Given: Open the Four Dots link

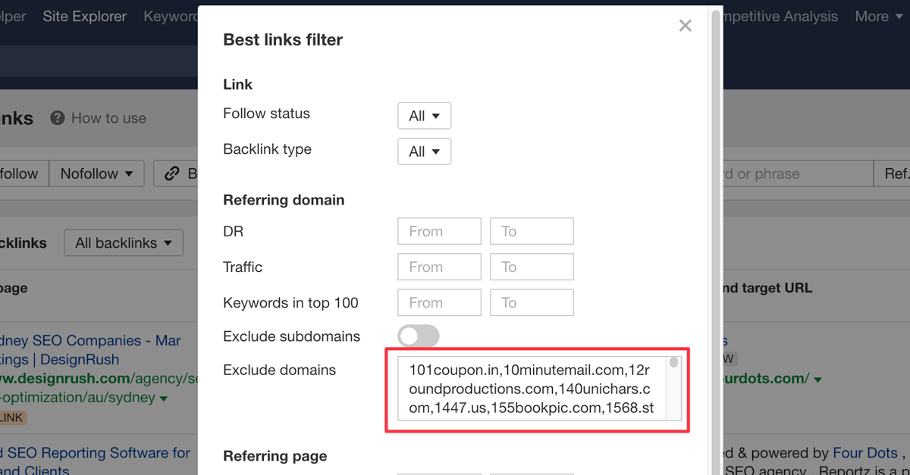Looking at the screenshot, I should pos(865,453).
